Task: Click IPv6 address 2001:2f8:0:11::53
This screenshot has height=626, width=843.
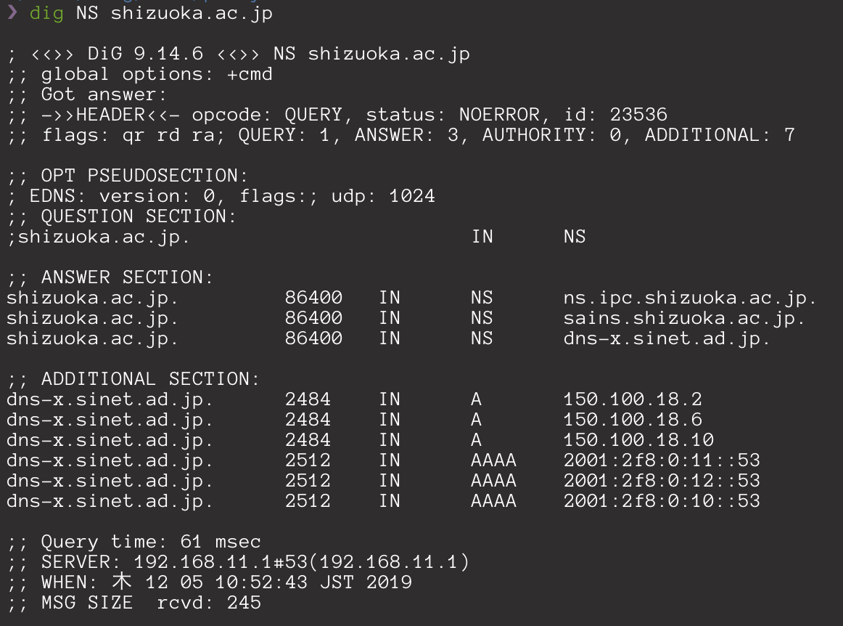Action: pos(662,460)
